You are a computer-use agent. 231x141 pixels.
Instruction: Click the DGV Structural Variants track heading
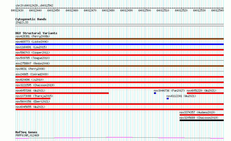[x=36, y=33]
